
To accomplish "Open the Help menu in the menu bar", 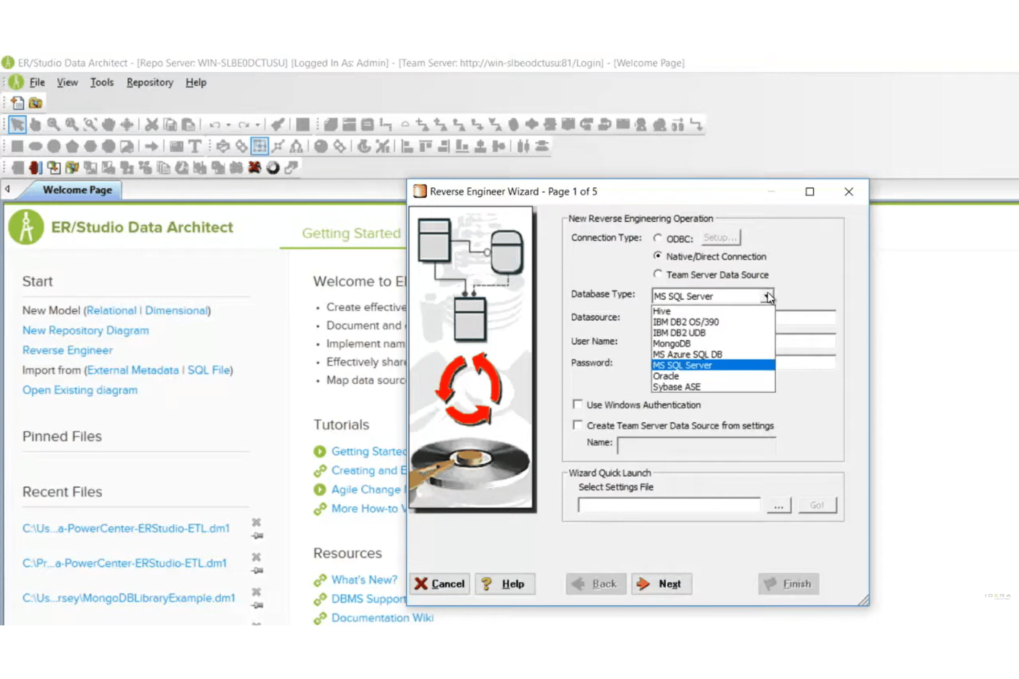I will tap(196, 82).
